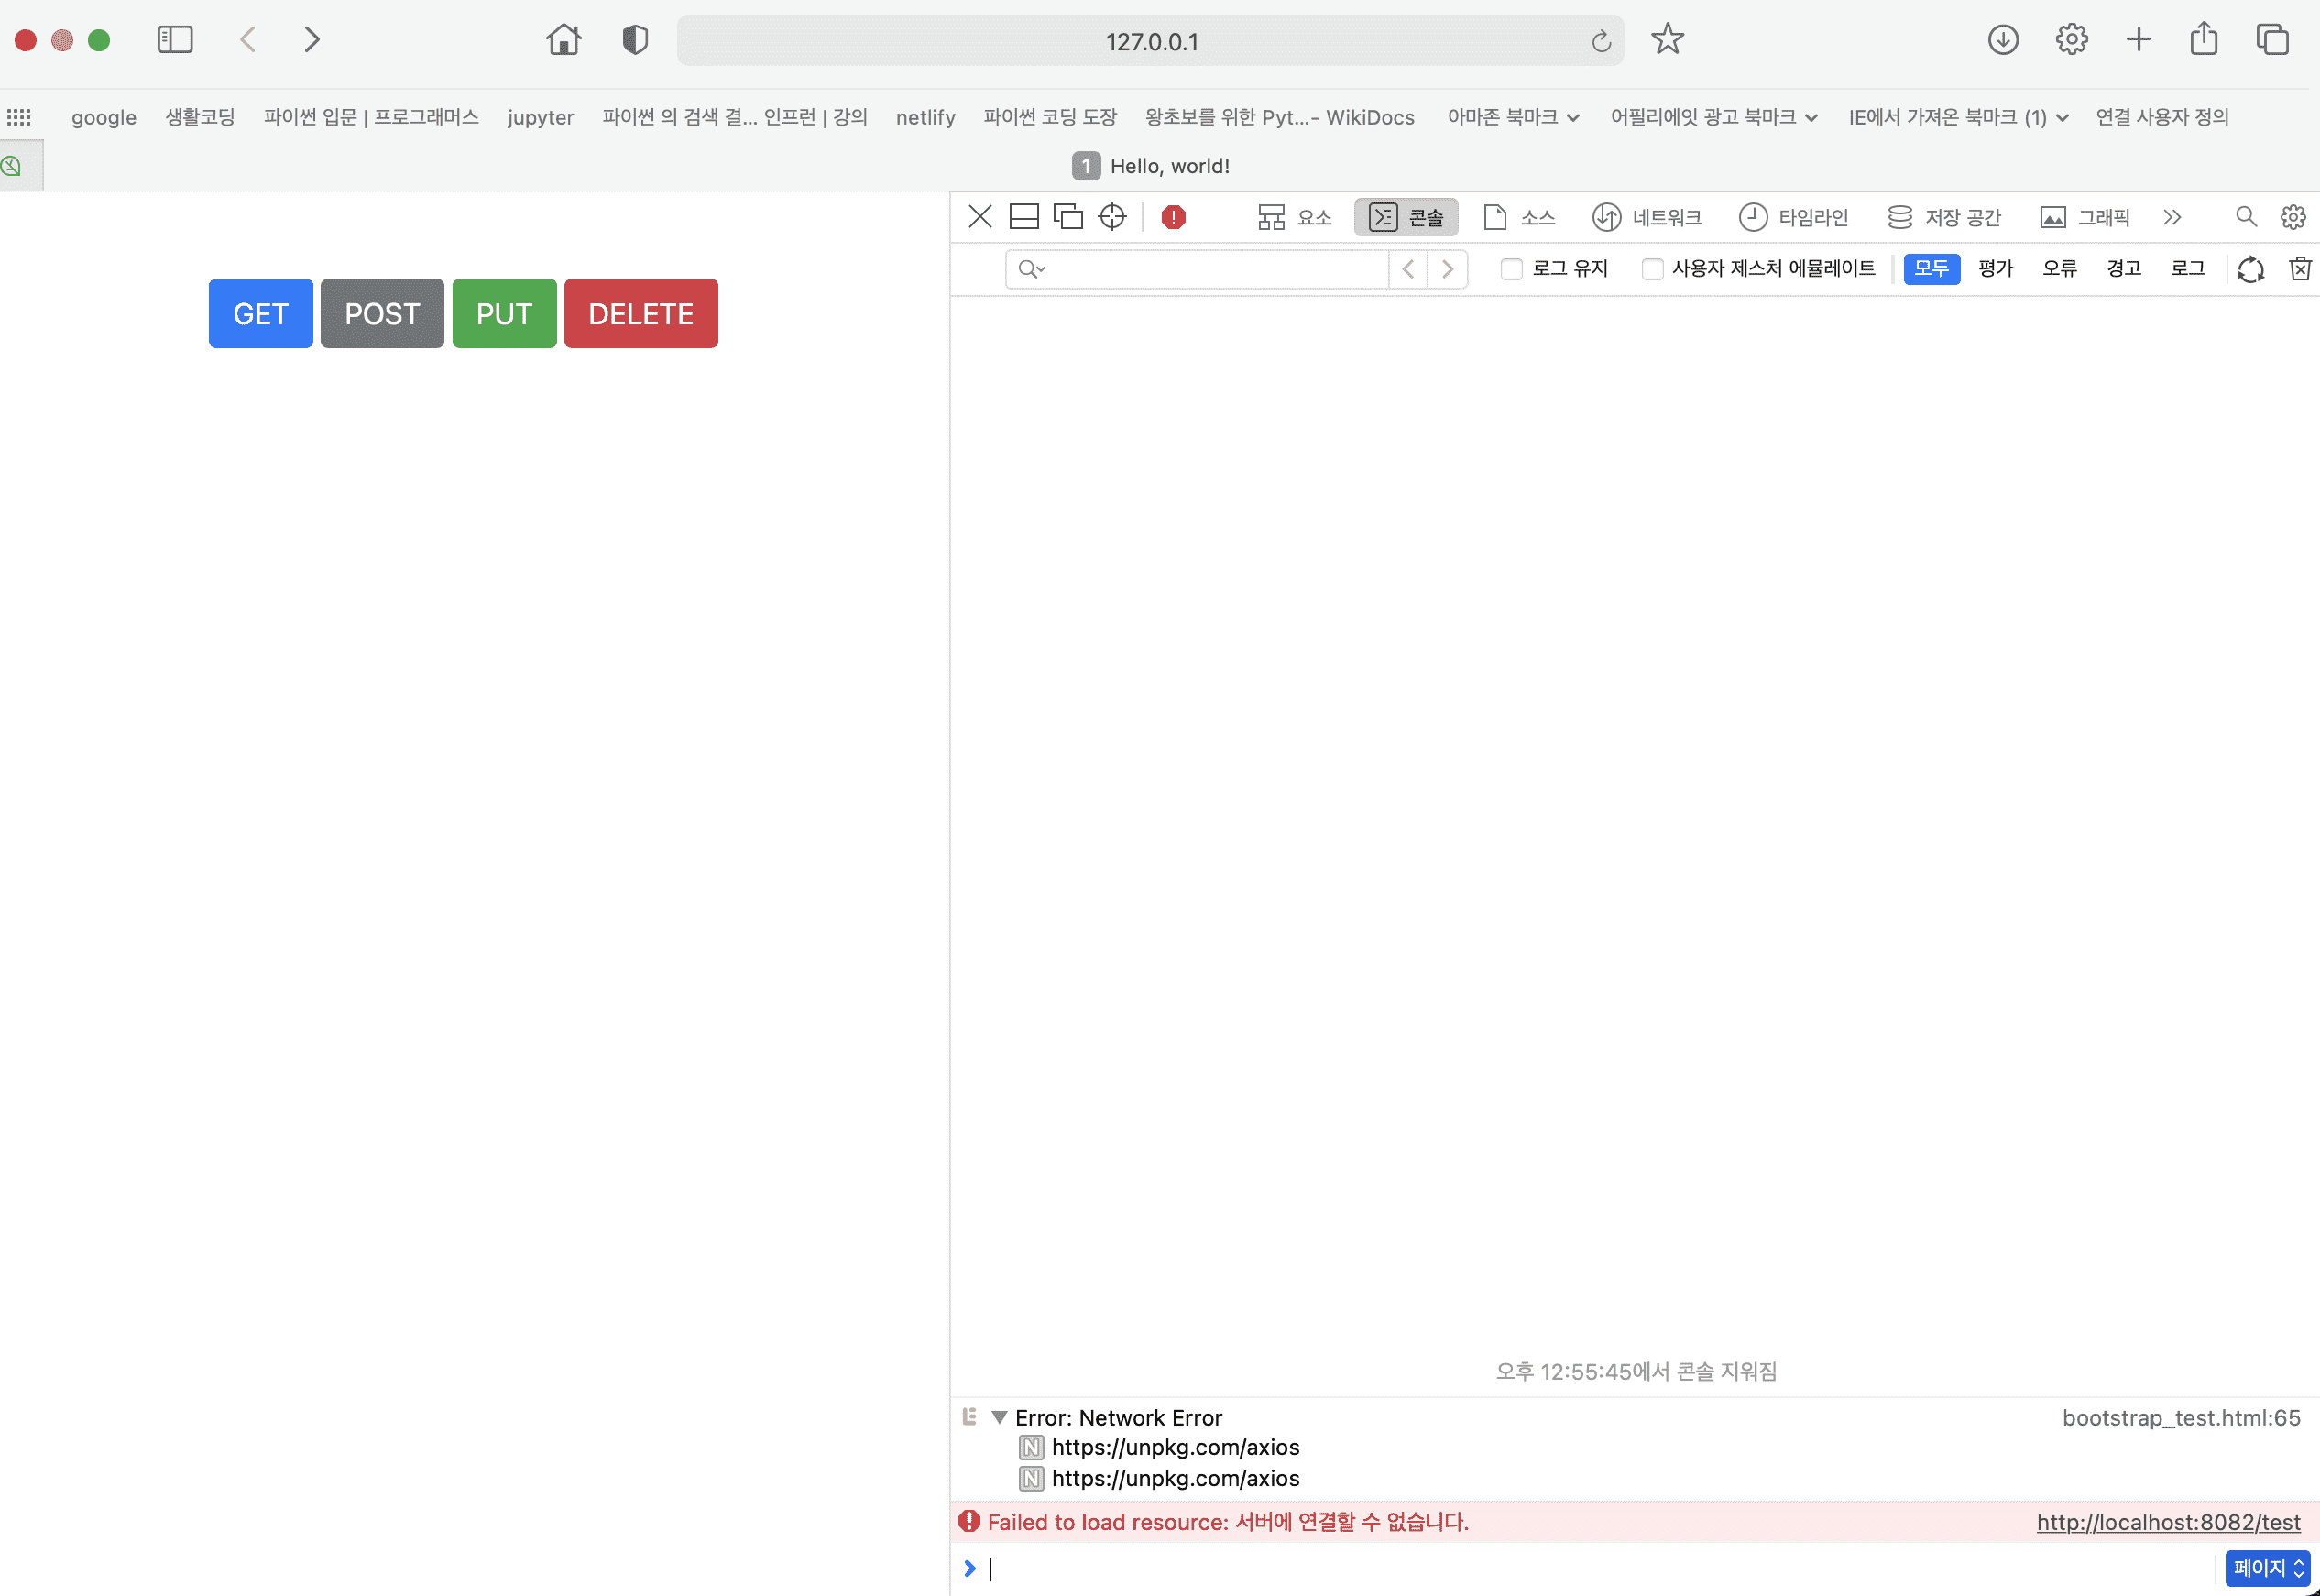
Task: Switch to the 네트워크 tab
Action: pyautogui.click(x=1647, y=217)
